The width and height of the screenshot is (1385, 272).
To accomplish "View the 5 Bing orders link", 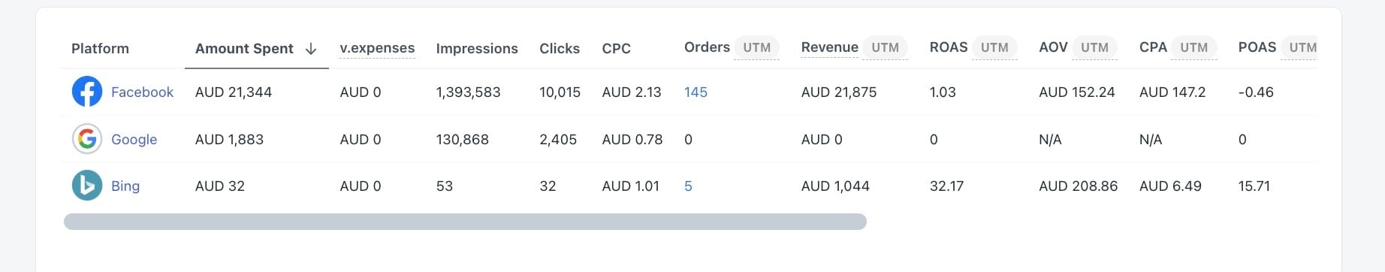I will [688, 186].
